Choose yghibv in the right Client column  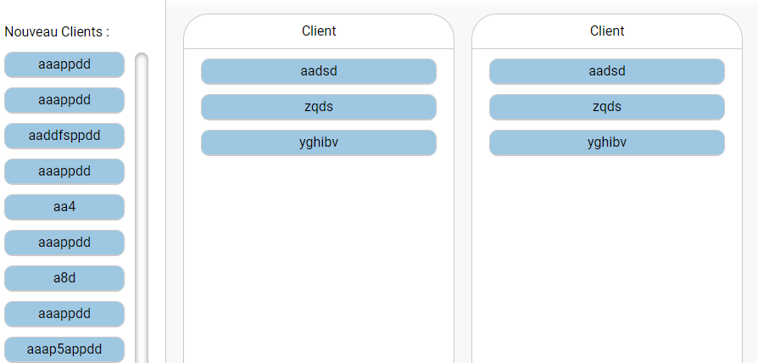click(607, 142)
